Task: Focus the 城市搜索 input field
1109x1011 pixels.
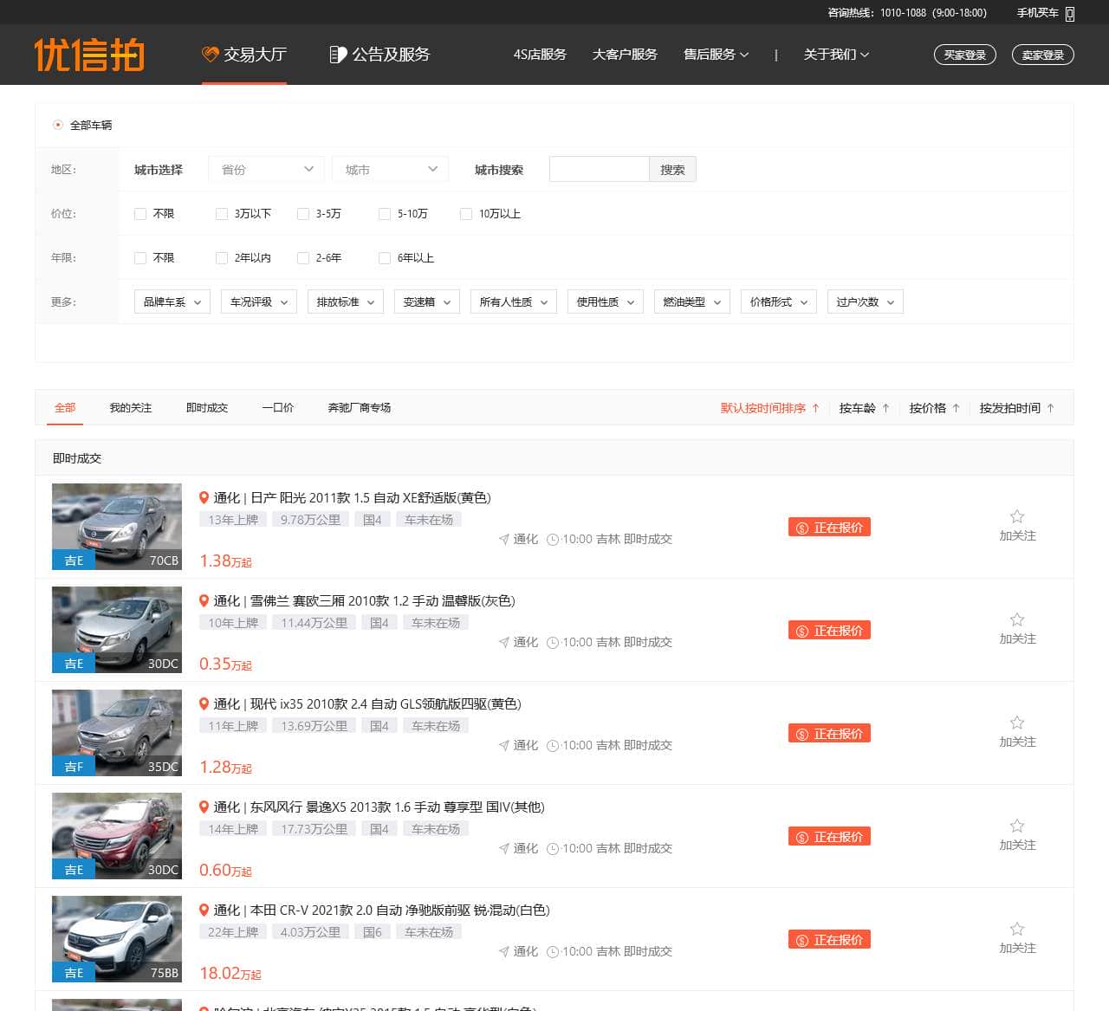Action: [x=599, y=170]
